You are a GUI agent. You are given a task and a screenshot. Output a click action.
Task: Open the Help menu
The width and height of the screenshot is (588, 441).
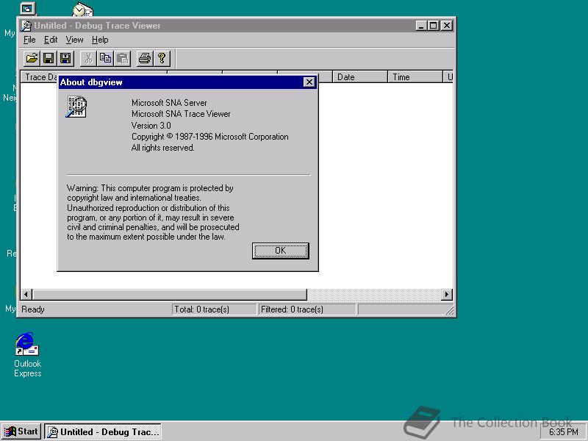pyautogui.click(x=100, y=40)
